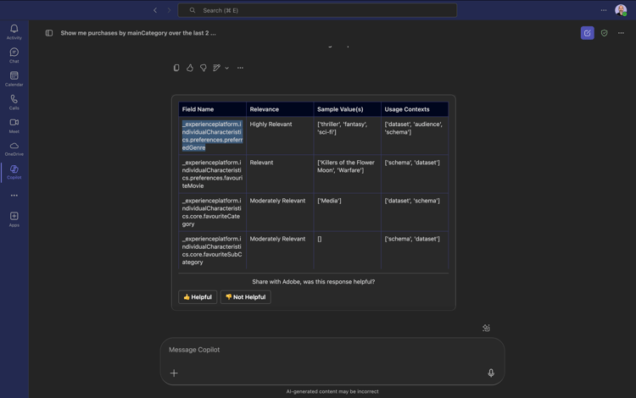Image resolution: width=636 pixels, height=398 pixels.
Task: Click the ['Media'] sample value cell
Action: click(x=347, y=213)
